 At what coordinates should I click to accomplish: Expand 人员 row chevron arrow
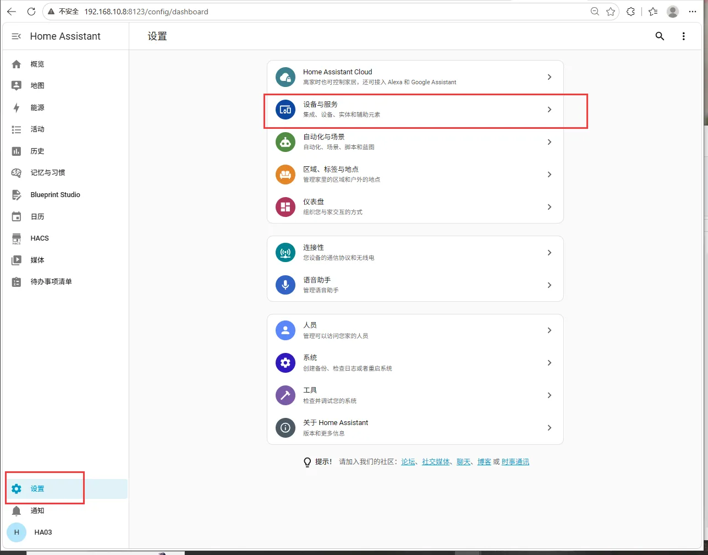(549, 330)
